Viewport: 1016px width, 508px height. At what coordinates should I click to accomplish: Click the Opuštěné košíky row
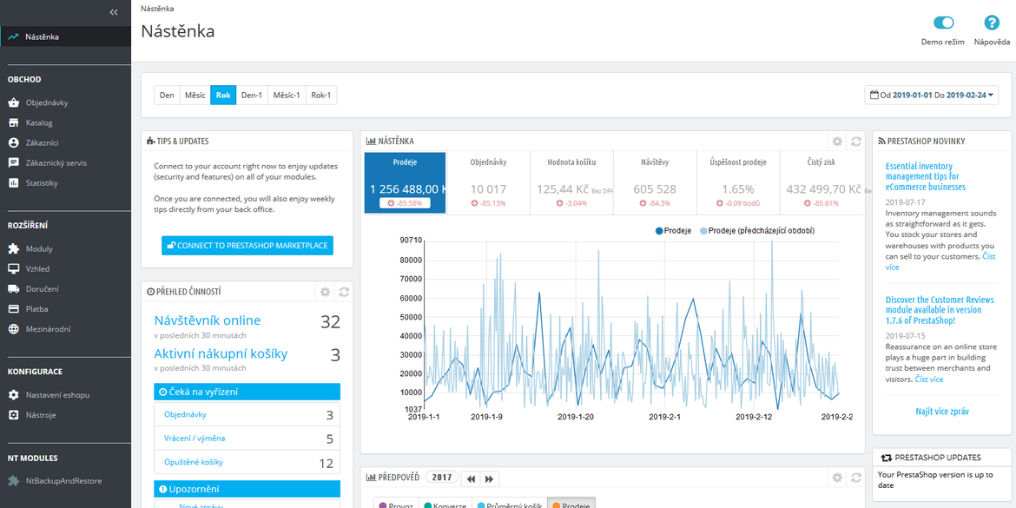247,463
